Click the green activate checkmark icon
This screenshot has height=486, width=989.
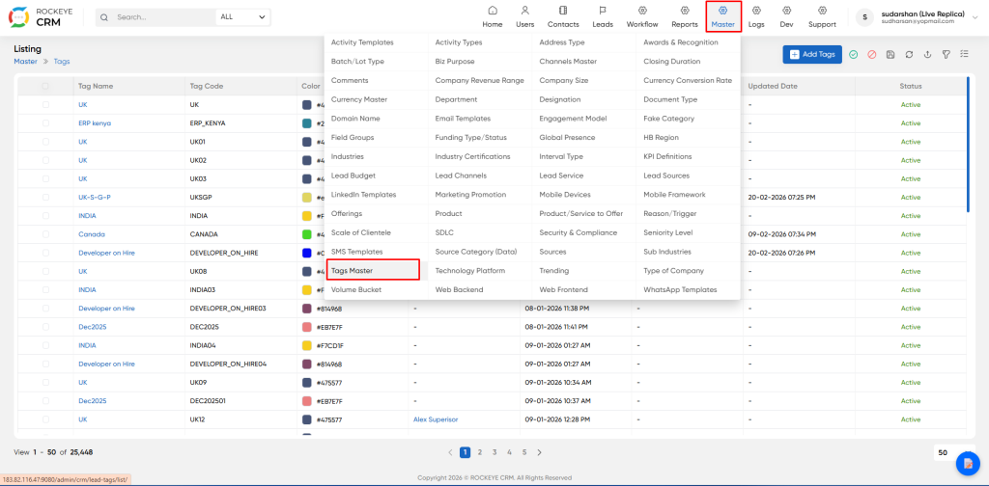853,55
